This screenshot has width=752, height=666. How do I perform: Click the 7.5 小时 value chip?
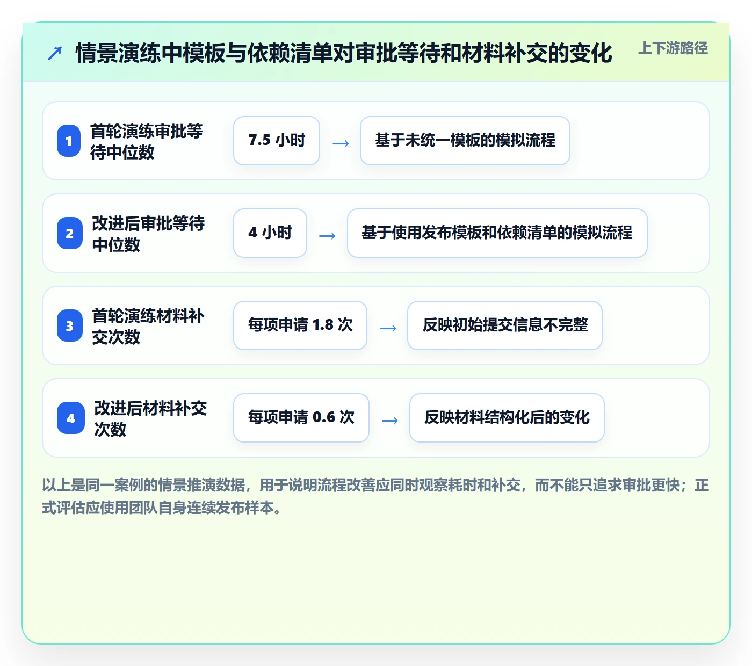[x=277, y=141]
